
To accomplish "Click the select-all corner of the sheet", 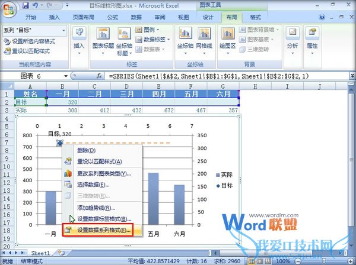I will pyautogui.click(x=7, y=86).
